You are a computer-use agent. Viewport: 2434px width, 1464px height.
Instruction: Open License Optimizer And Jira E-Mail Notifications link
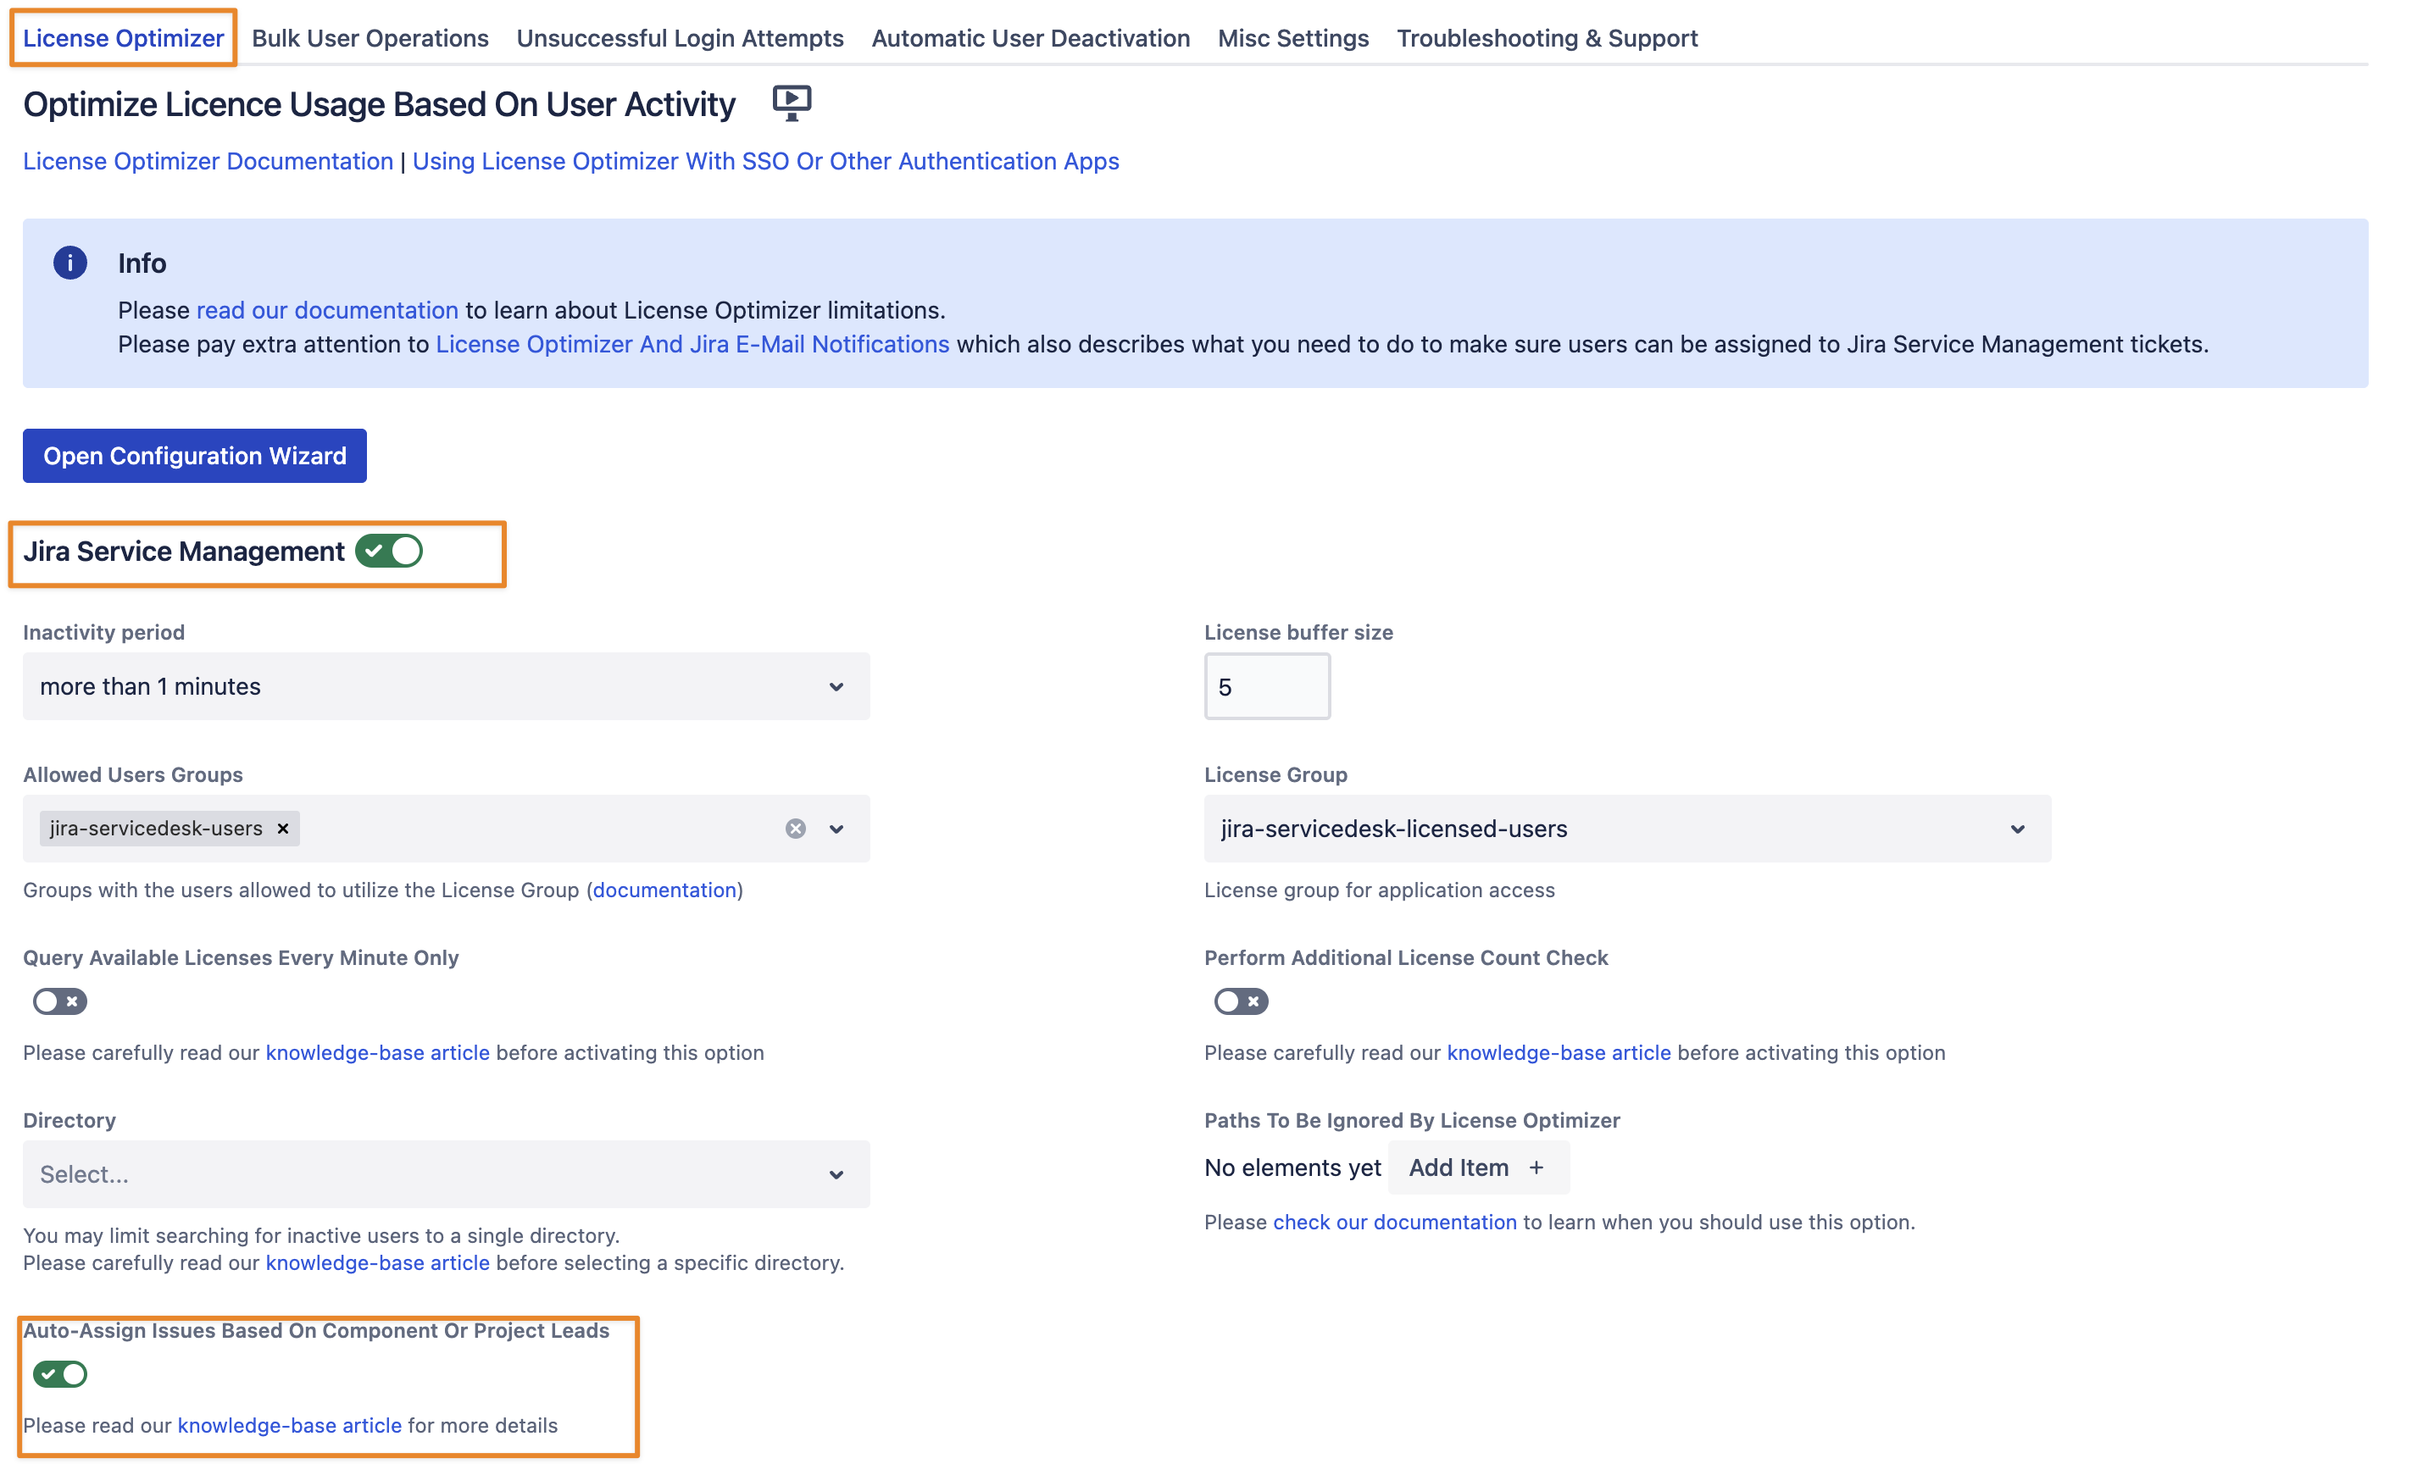click(692, 343)
